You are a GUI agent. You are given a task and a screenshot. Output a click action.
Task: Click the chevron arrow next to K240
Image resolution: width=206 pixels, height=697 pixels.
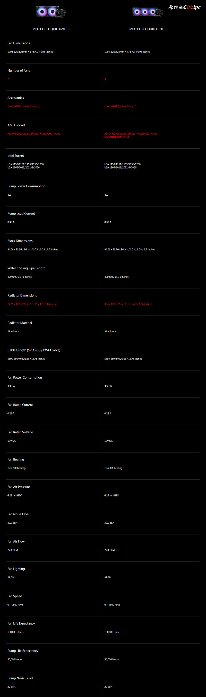click(68, 29)
